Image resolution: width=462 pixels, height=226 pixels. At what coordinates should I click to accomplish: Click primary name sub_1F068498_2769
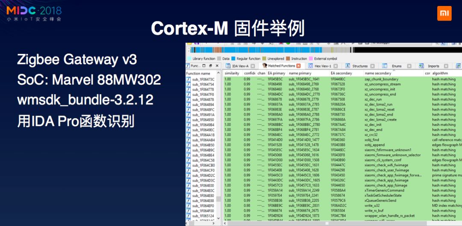[x=303, y=84]
